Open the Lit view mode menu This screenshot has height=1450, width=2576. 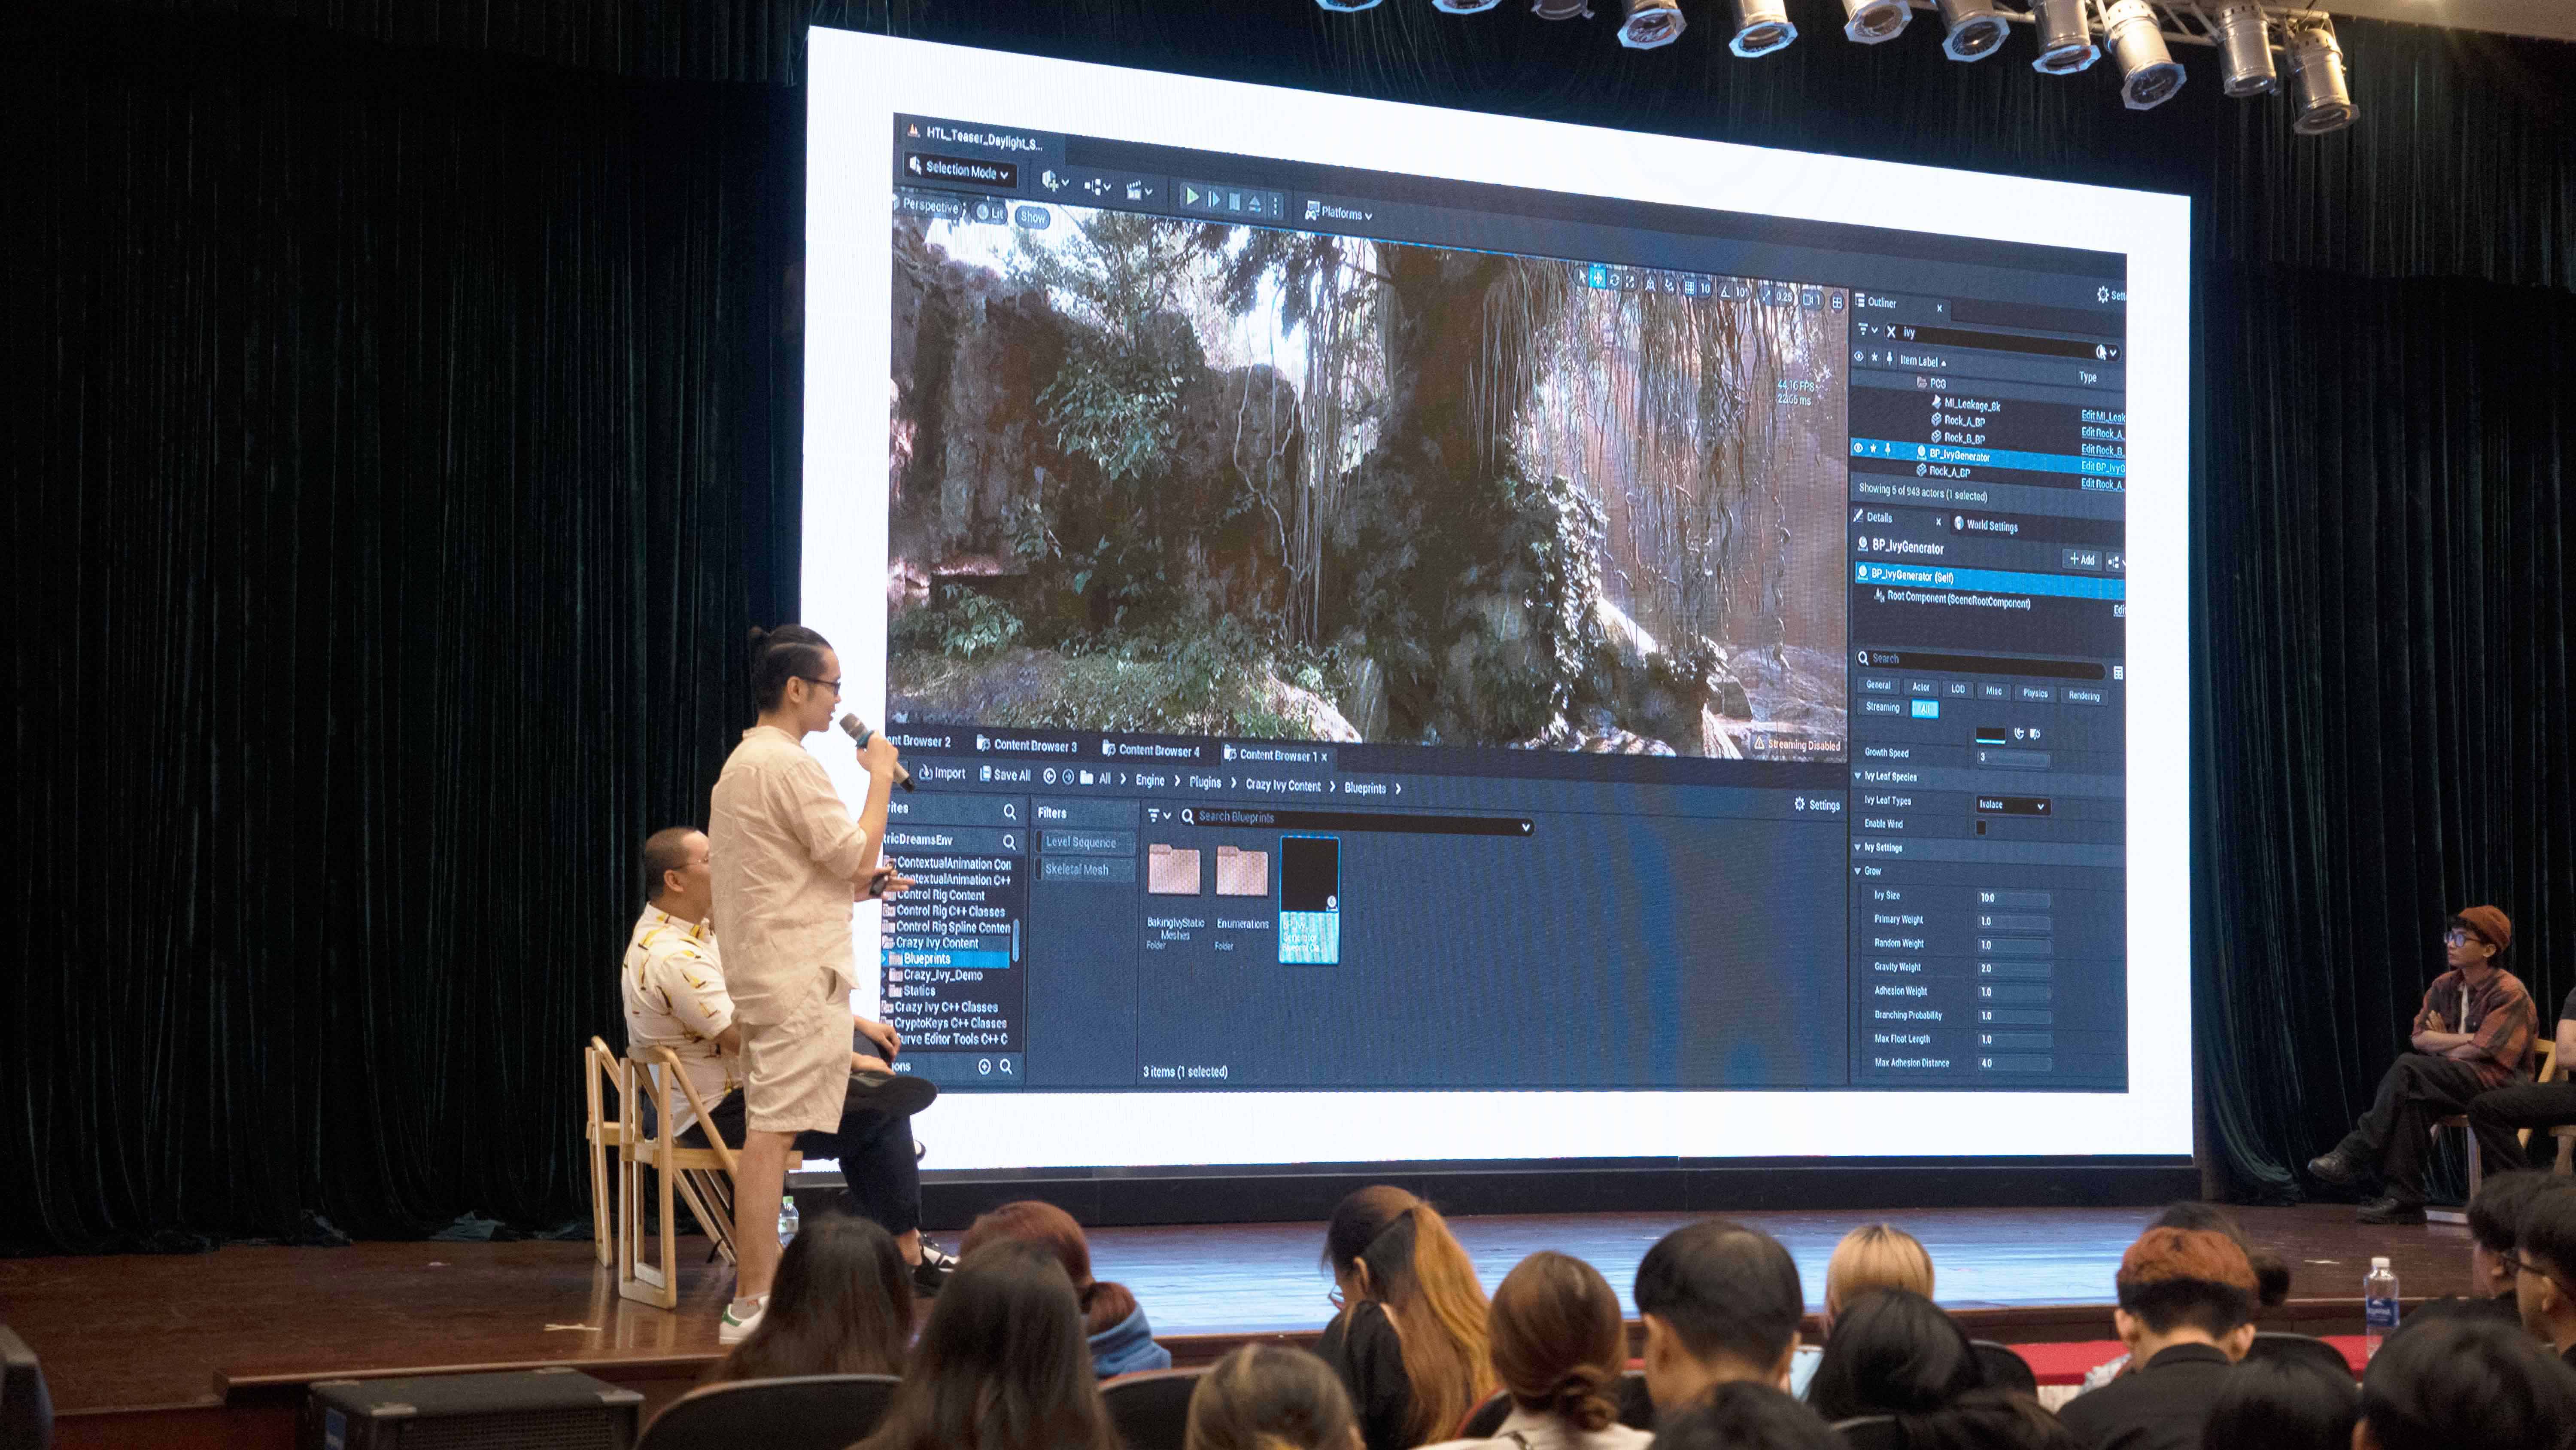point(991,212)
